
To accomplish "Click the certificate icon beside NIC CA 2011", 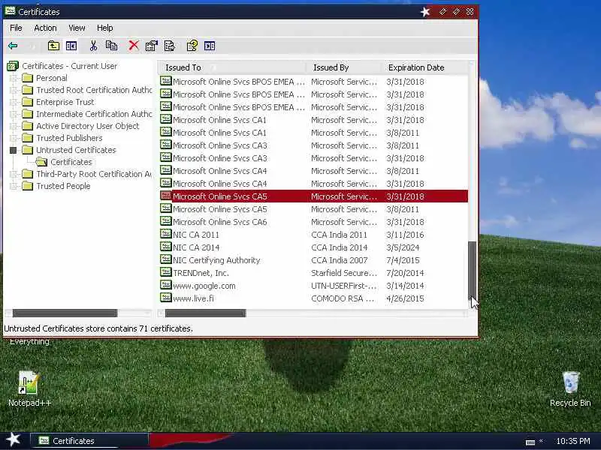I will coord(165,234).
